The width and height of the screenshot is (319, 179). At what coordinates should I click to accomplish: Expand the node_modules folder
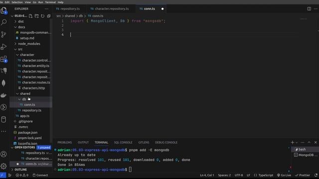(x=29, y=44)
